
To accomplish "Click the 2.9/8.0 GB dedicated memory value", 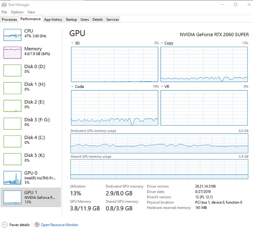I will coord(119,193).
